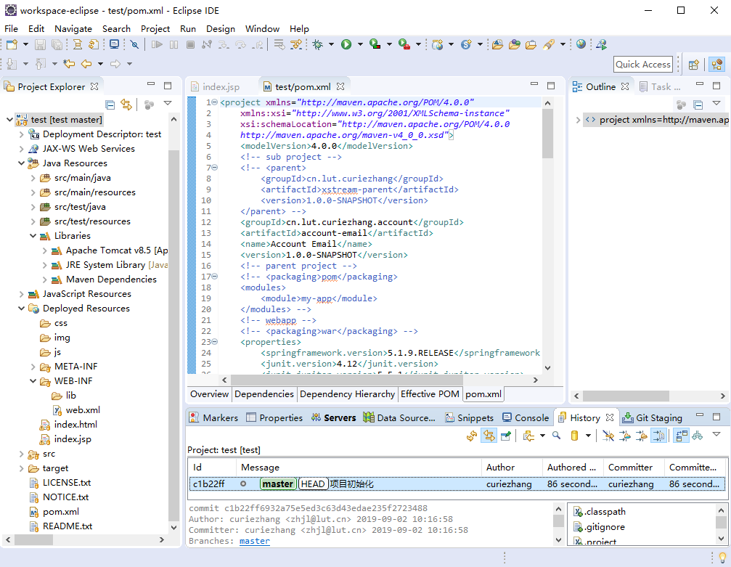
Task: Open the Project Explorer View Menu triangle
Action: click(x=168, y=103)
